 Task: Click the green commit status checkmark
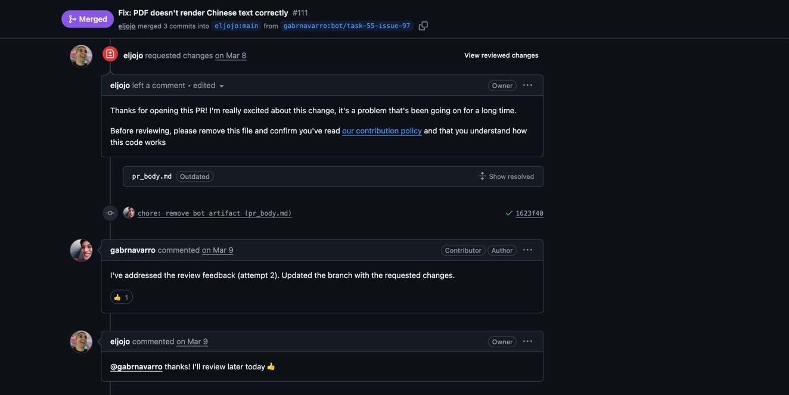[509, 213]
